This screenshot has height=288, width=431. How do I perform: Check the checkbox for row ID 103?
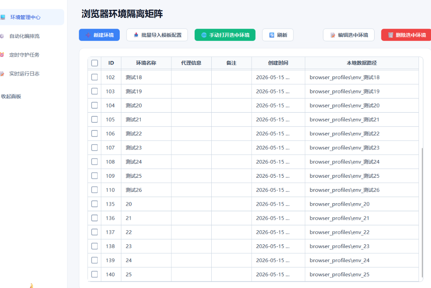pos(95,91)
